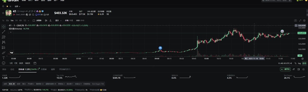The height and width of the screenshot is (92, 308).
Task: Open the 开发者代币 5 tab
Action: click(x=65, y=69)
